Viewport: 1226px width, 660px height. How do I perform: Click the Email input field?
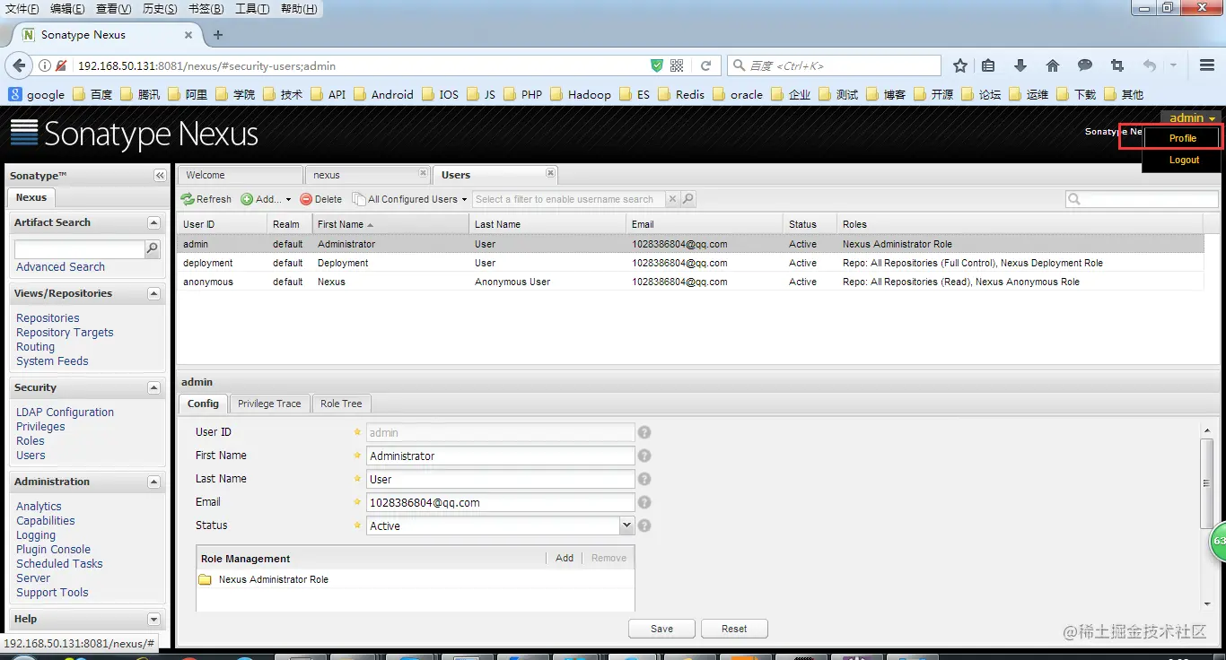pyautogui.click(x=501, y=502)
